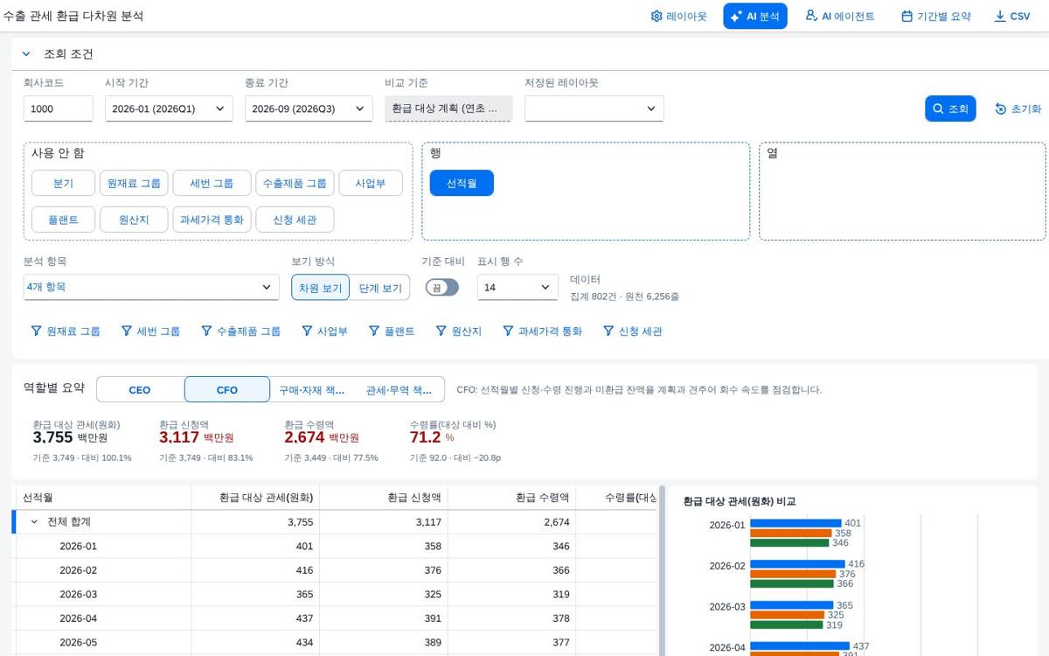1049x656 pixels.
Task: Click the 환급 수령액 KPI value 2,674
Action: coord(304,437)
